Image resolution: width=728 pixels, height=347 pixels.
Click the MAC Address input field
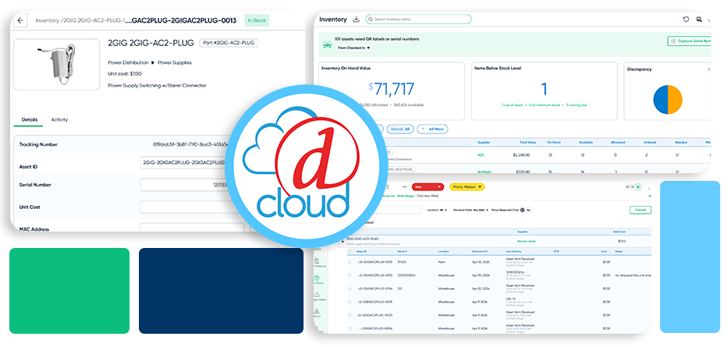coord(192,228)
